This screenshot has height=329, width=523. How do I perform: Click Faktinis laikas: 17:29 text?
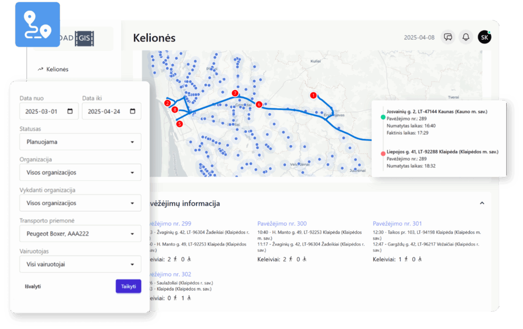[408, 133]
